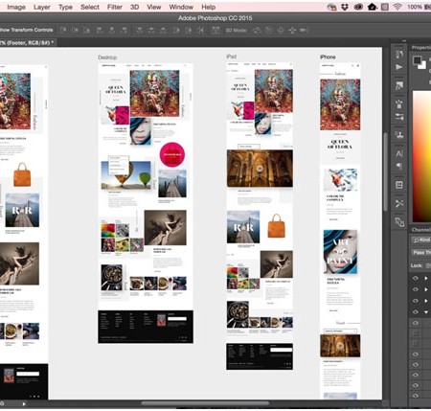Select the 3D Roll mode icon
This screenshot has width=431, height=411.
click(x=269, y=31)
